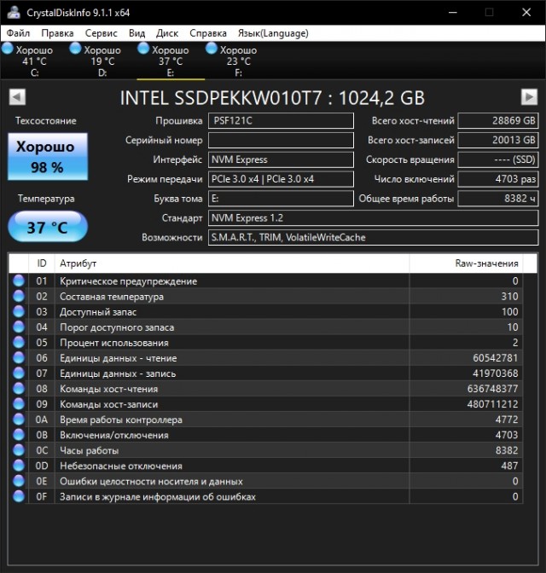Click the Возможности field with S.M.A.R.T., TRIM
Image resolution: width=546 pixels, height=573 pixels.
(x=374, y=237)
